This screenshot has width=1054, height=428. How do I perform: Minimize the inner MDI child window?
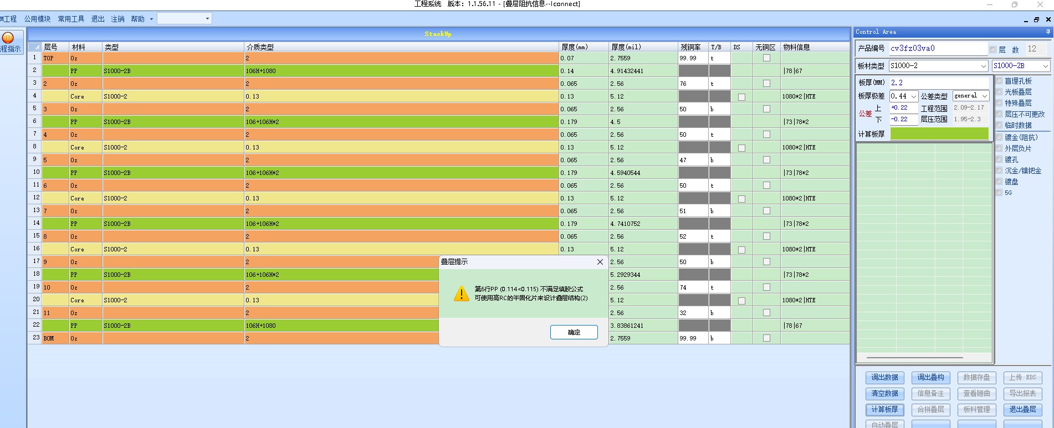pyautogui.click(x=1026, y=19)
